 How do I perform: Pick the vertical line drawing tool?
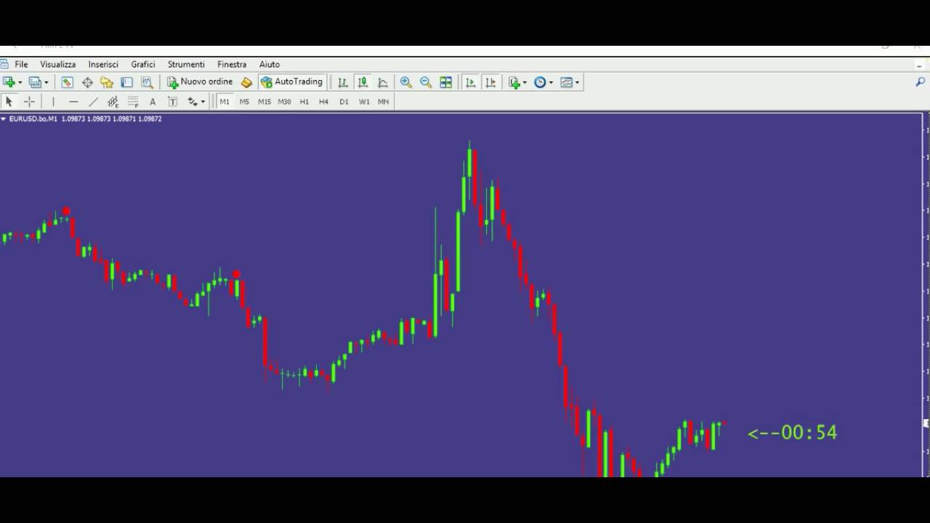(x=53, y=102)
